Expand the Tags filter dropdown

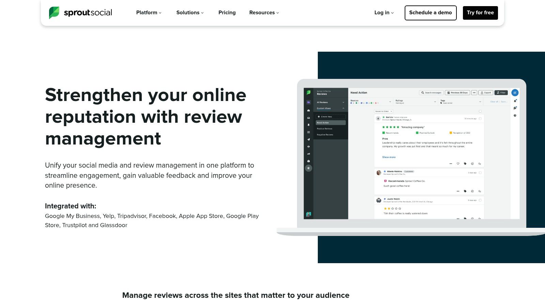[480, 102]
